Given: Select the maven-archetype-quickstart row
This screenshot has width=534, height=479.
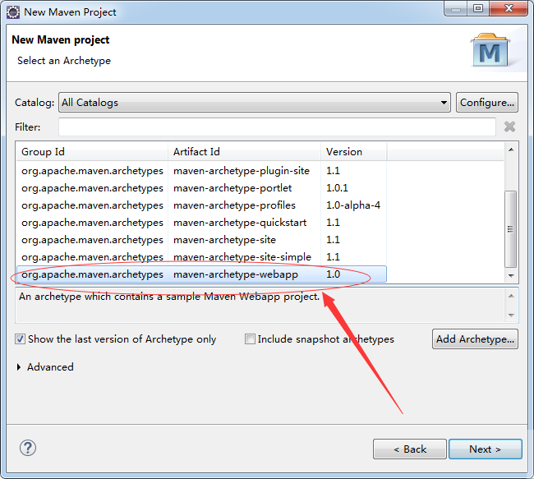Looking at the screenshot, I should pos(201,223).
